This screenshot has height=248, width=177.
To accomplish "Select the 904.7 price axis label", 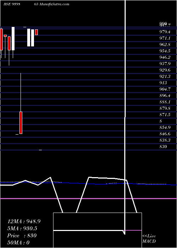I will pyautogui.click(x=165, y=89).
